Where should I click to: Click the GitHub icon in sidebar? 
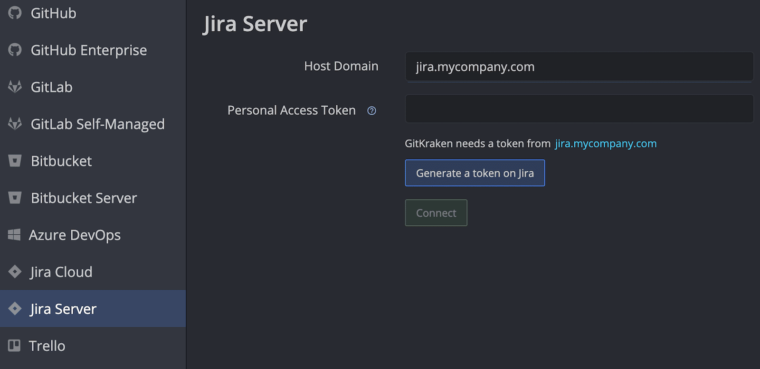point(15,13)
